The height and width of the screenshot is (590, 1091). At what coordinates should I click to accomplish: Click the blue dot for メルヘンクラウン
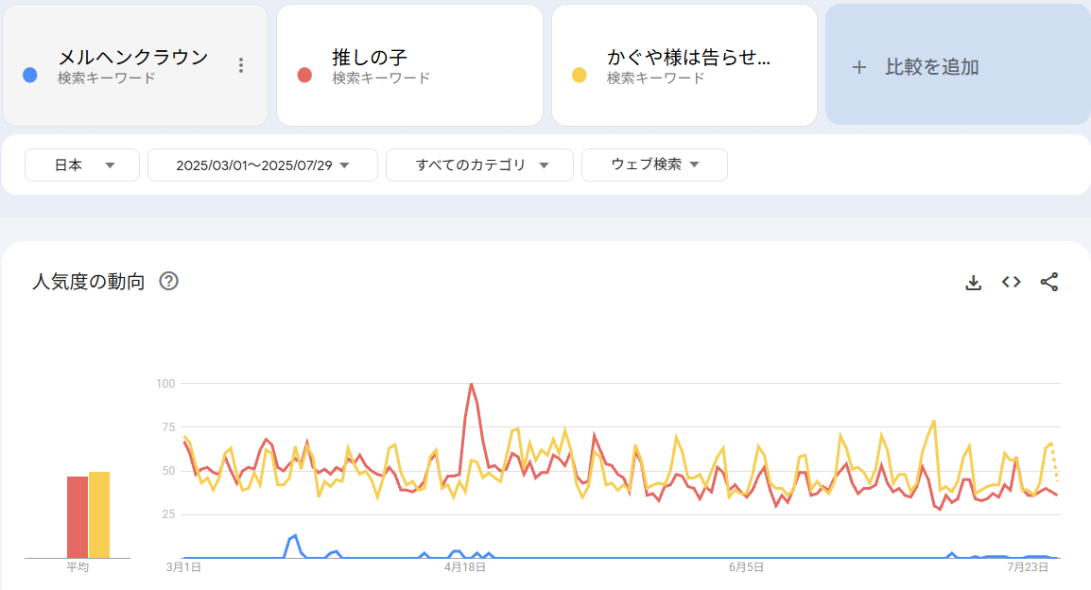coord(30,75)
